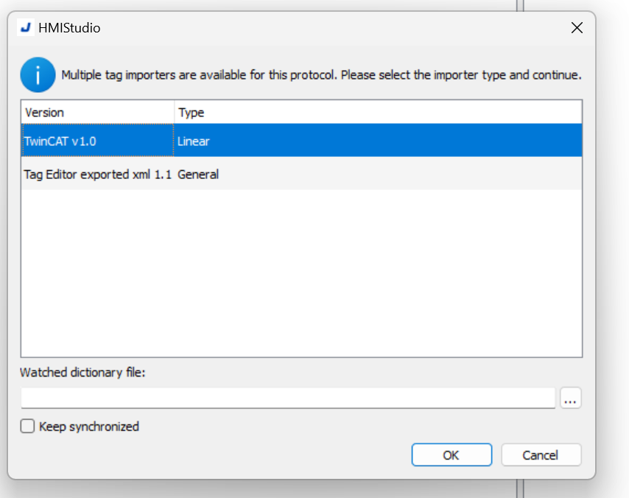Click the HMIStudio logo icon in title bar
Screen dimensions: 629x498
pos(26,28)
